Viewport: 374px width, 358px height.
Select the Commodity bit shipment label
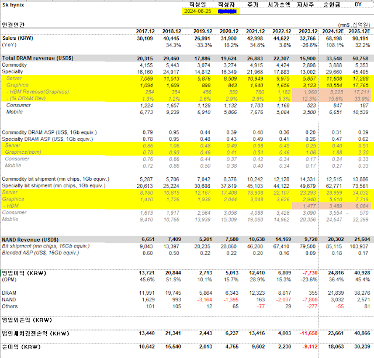[x=56, y=179]
